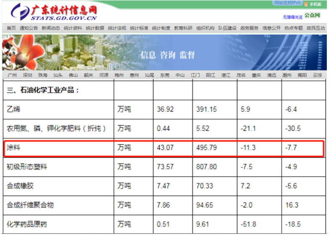Click the 信息 咨询 监督 banner image

164,52
